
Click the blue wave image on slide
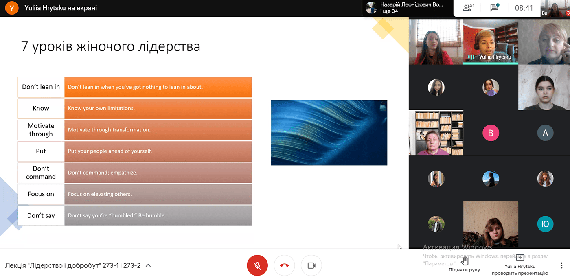(x=329, y=133)
